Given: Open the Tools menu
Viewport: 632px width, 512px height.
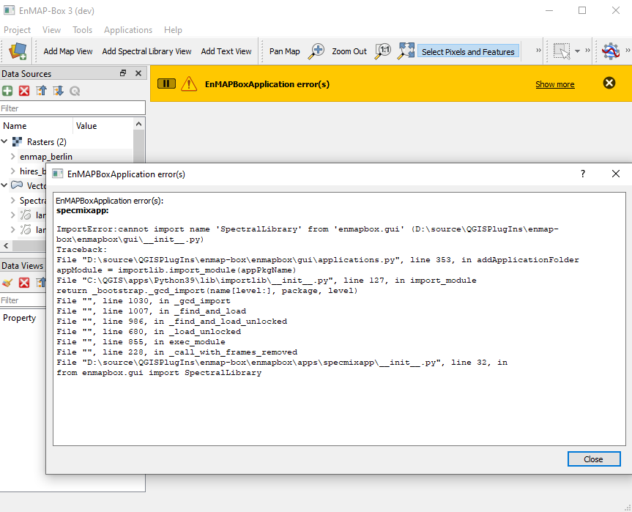Looking at the screenshot, I should tap(82, 30).
